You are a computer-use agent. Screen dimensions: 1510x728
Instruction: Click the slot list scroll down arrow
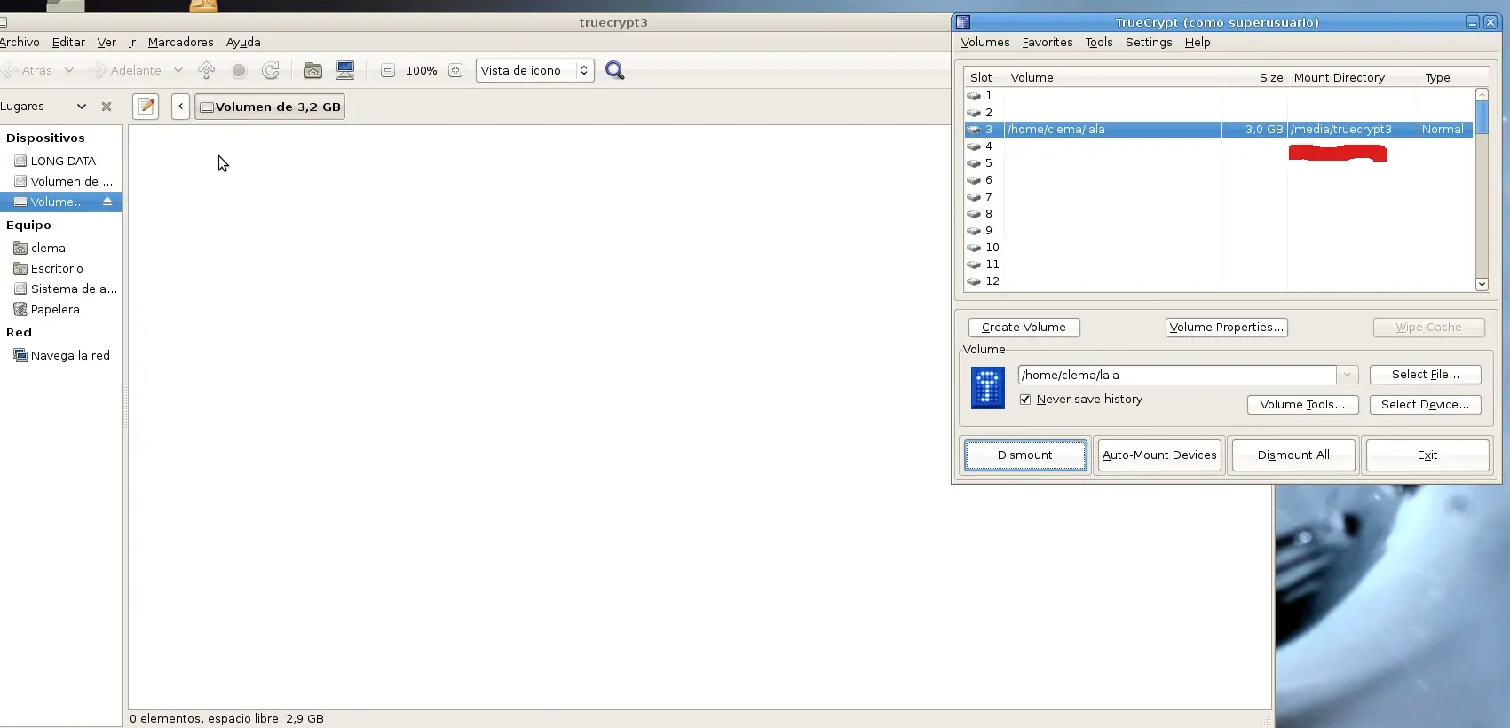(1482, 284)
